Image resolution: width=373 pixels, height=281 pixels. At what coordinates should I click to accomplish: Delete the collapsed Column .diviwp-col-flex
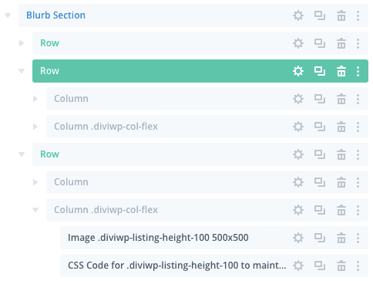click(x=341, y=127)
